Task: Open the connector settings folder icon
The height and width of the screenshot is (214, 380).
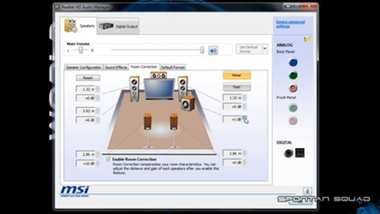Action: [308, 39]
